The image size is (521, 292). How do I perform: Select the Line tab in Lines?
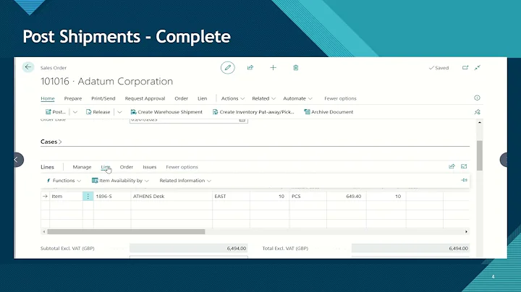coord(106,167)
